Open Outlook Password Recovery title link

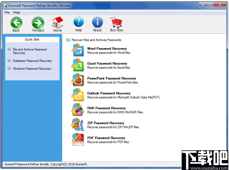(109, 93)
